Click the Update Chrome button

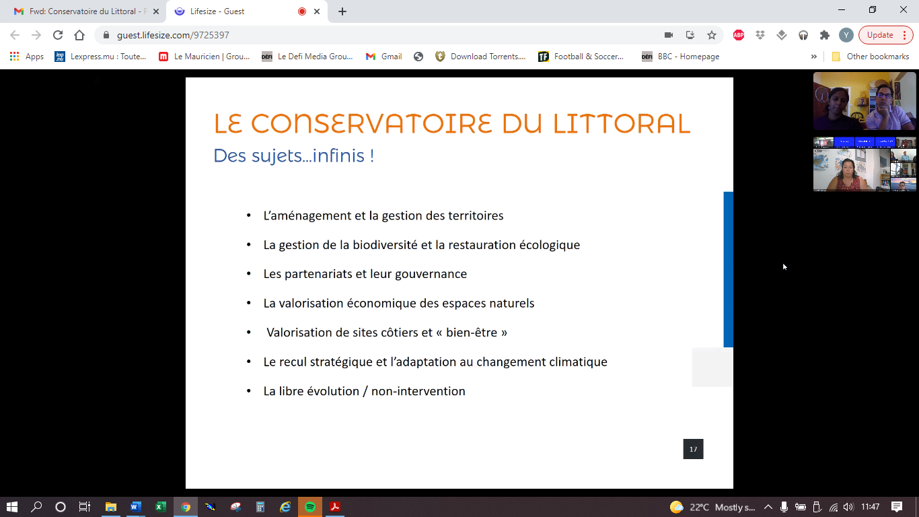[x=880, y=35]
